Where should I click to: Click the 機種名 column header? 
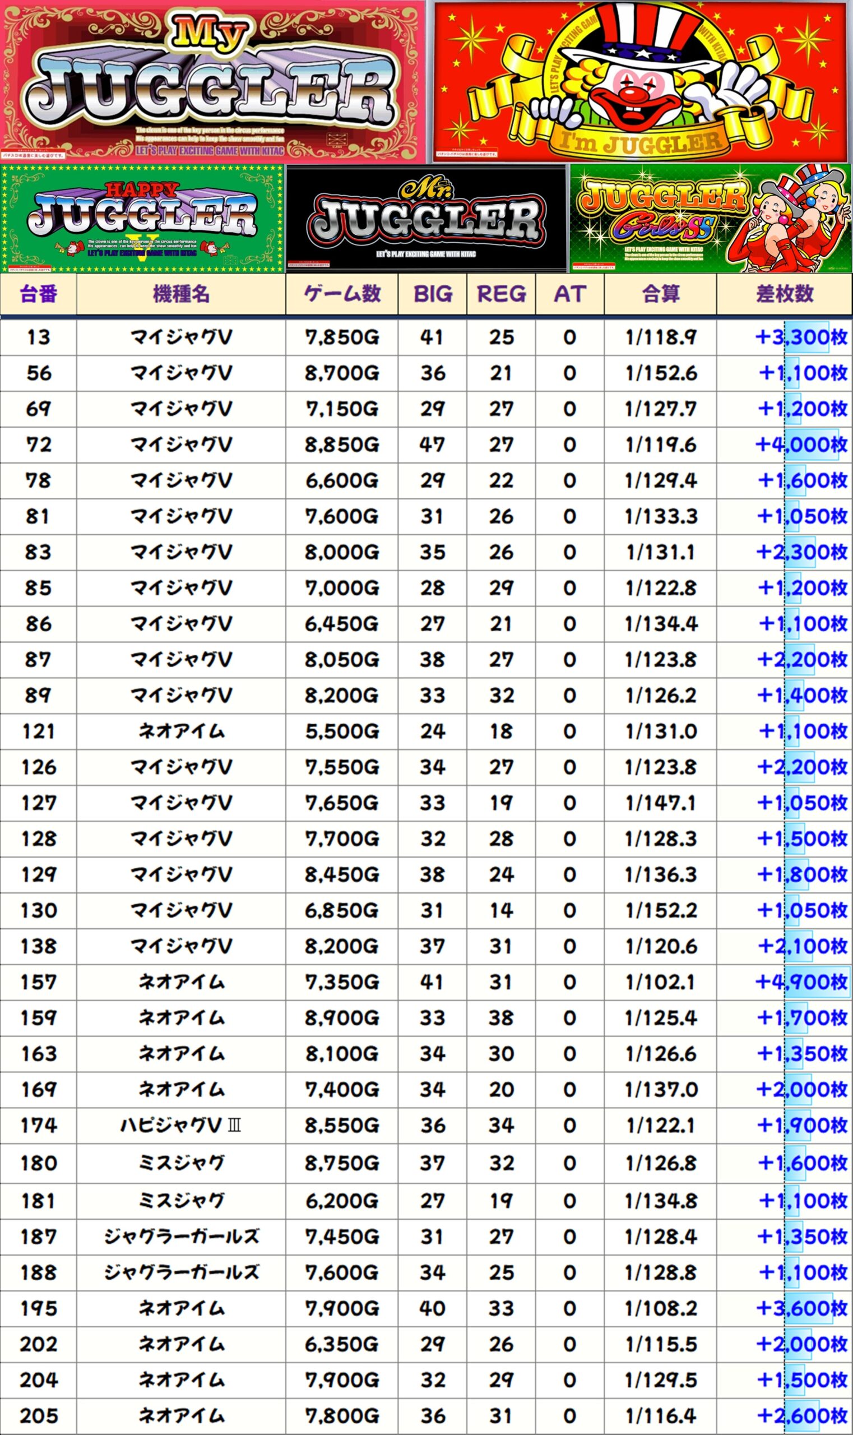(x=181, y=294)
